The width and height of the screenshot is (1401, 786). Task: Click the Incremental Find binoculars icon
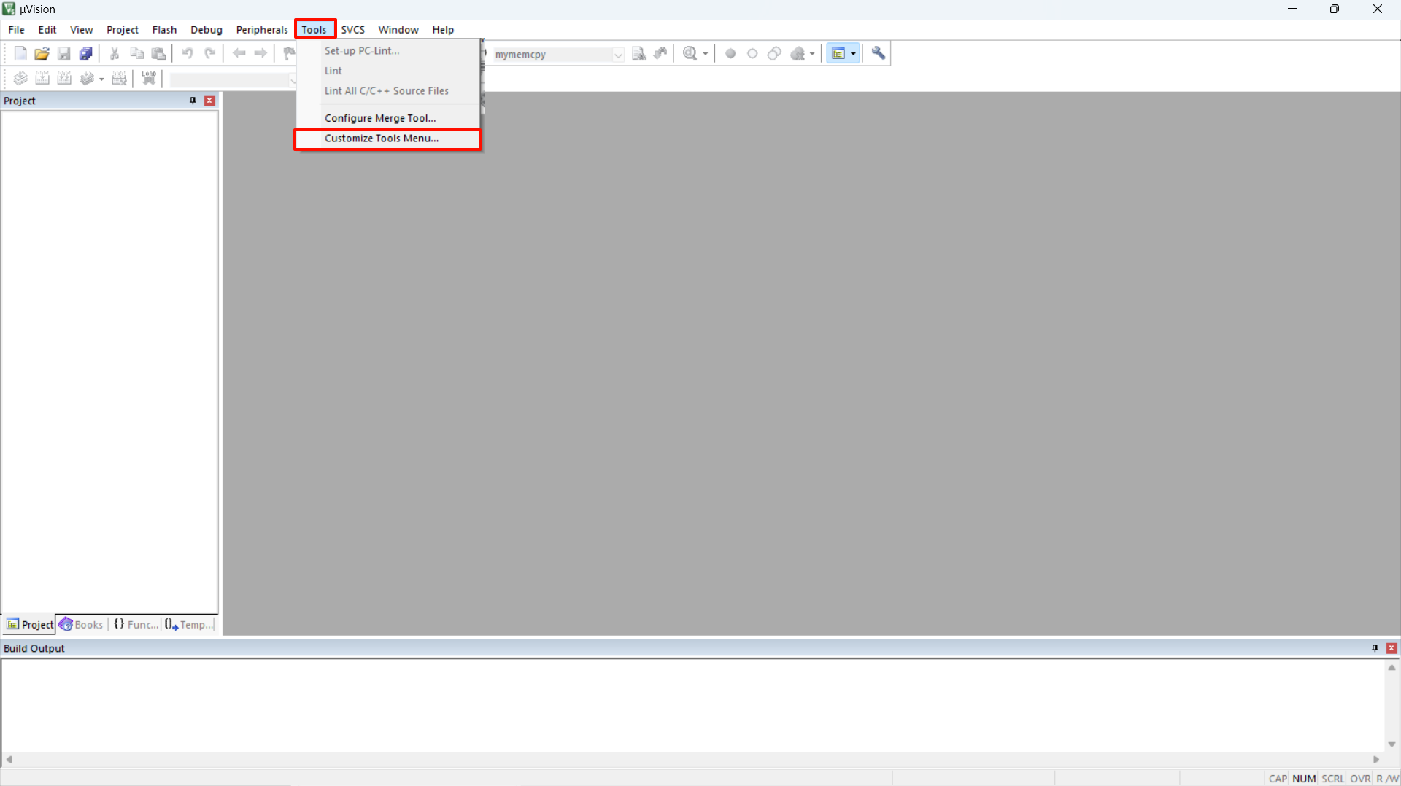(x=660, y=53)
